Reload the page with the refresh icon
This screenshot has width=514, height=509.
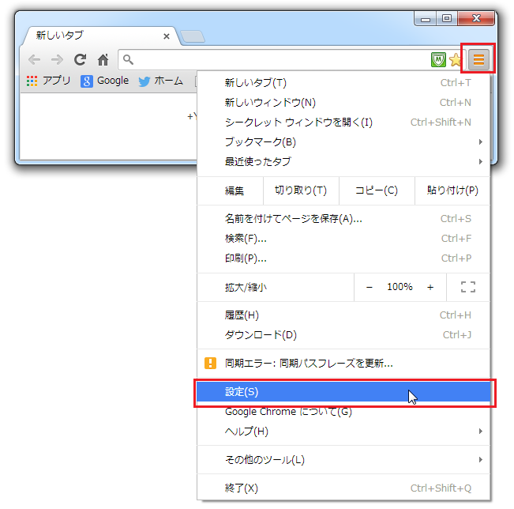(x=80, y=59)
